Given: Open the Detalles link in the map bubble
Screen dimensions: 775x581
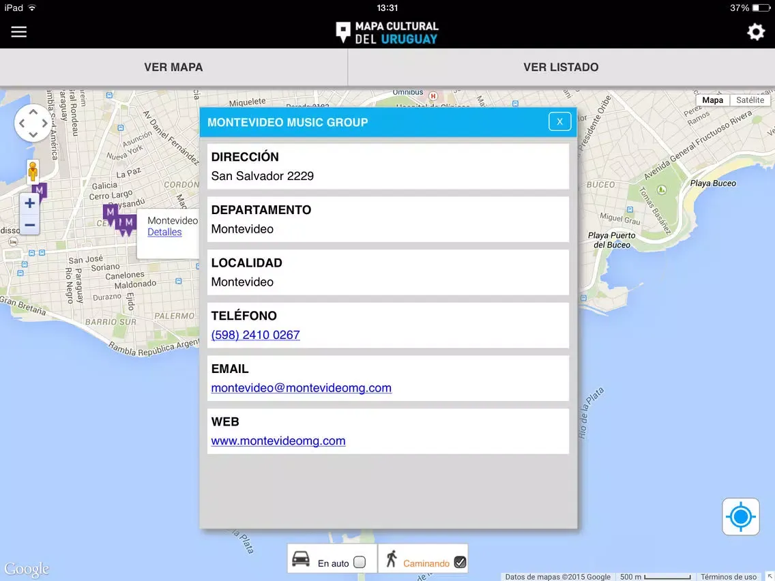Looking at the screenshot, I should (x=164, y=233).
